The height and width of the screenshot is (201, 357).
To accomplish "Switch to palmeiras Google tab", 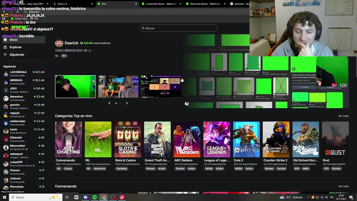I will click(x=239, y=4).
